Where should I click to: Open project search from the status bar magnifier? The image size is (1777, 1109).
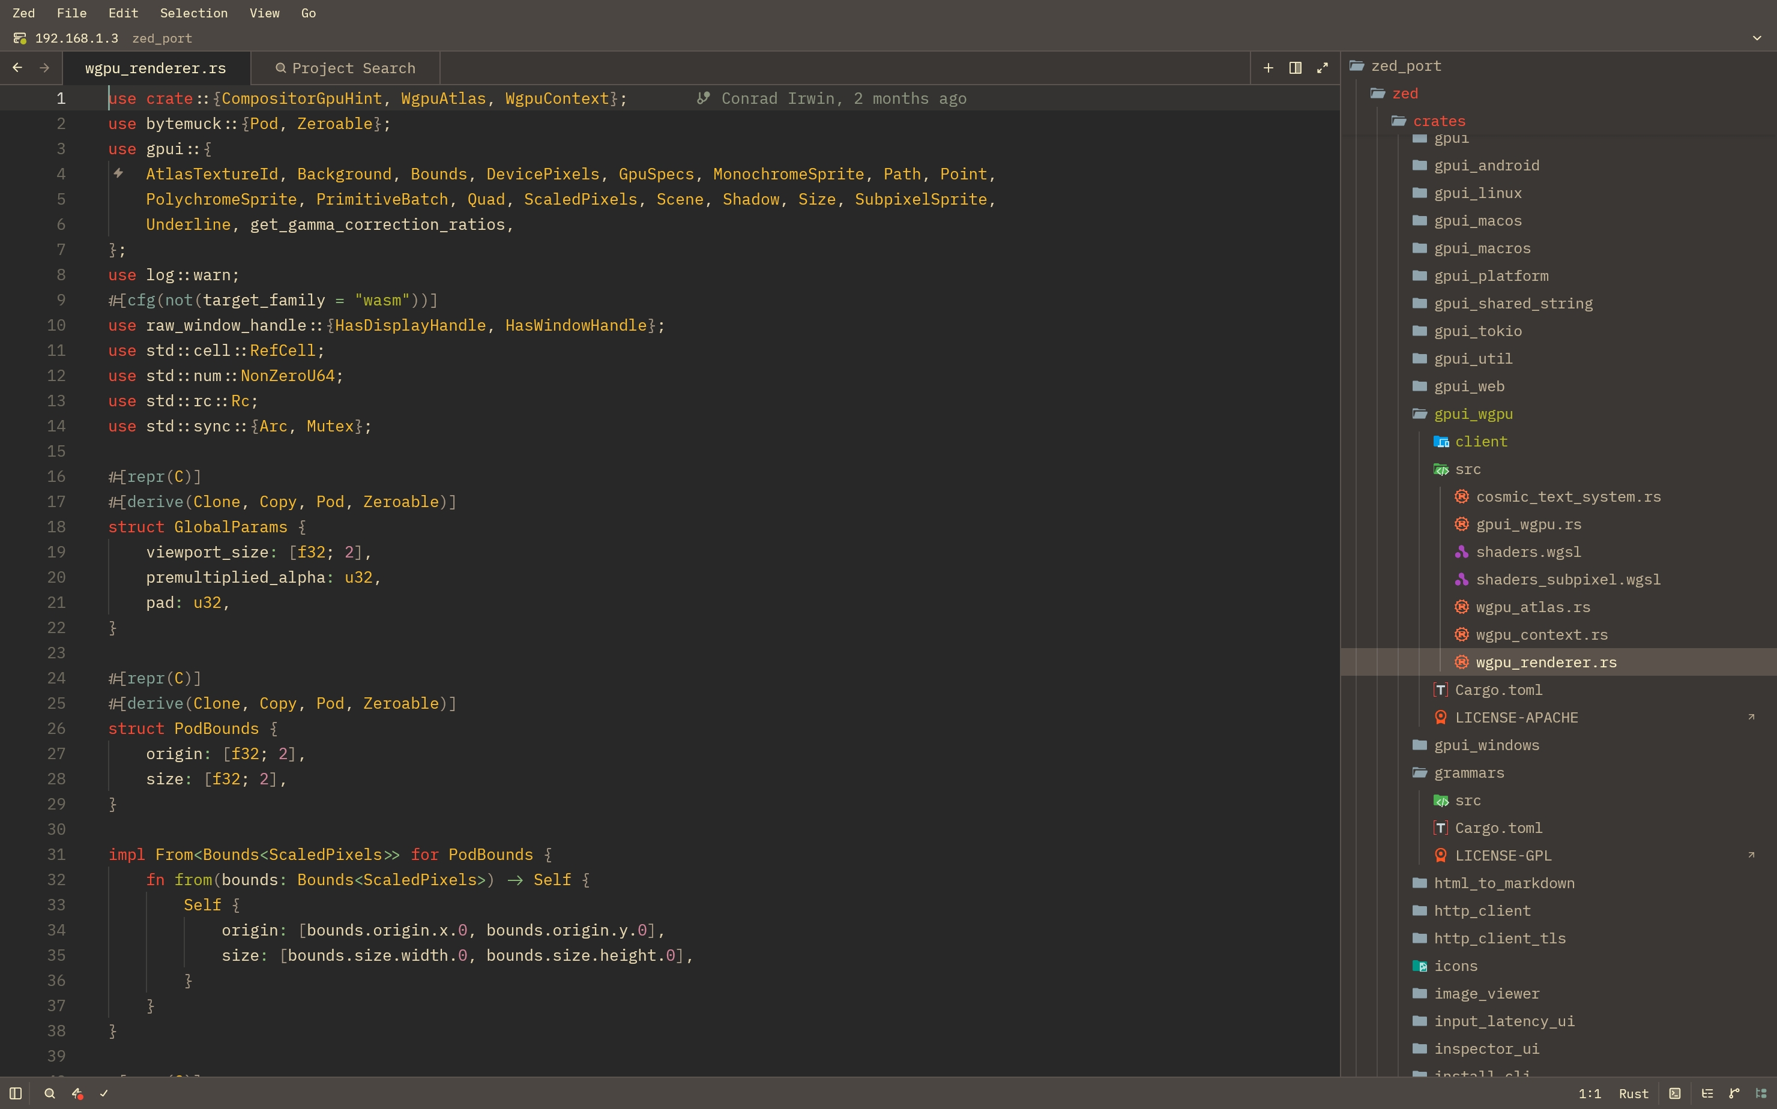point(49,1093)
